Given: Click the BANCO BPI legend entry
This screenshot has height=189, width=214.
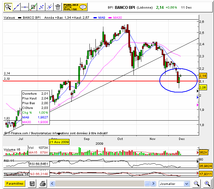Looking at the screenshot, I should tap(32, 18).
